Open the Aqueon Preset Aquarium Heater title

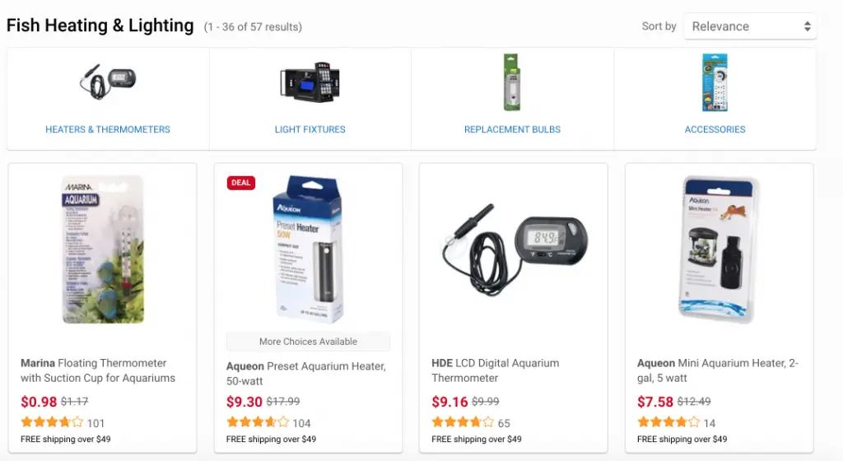pos(306,374)
